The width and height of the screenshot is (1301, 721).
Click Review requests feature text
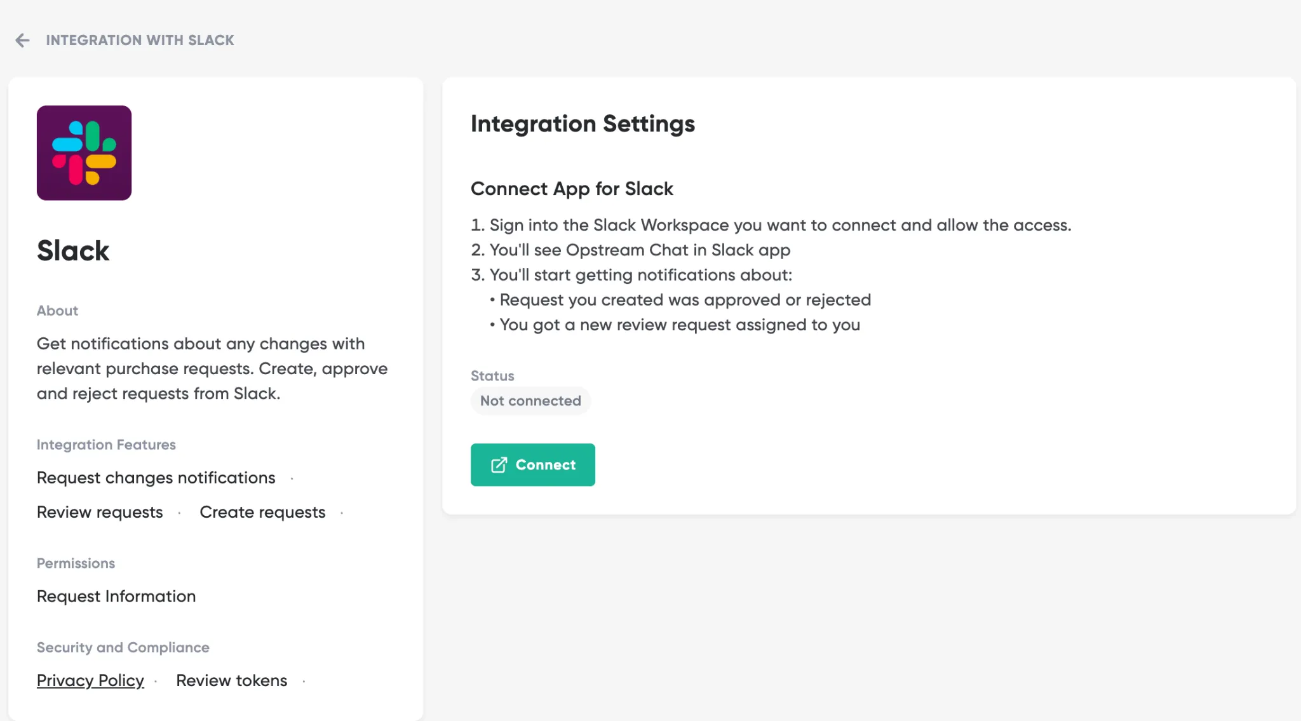pos(100,512)
